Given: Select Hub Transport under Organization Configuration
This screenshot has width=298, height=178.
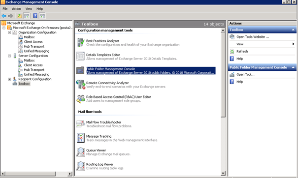Looking at the screenshot, I should point(34,47).
